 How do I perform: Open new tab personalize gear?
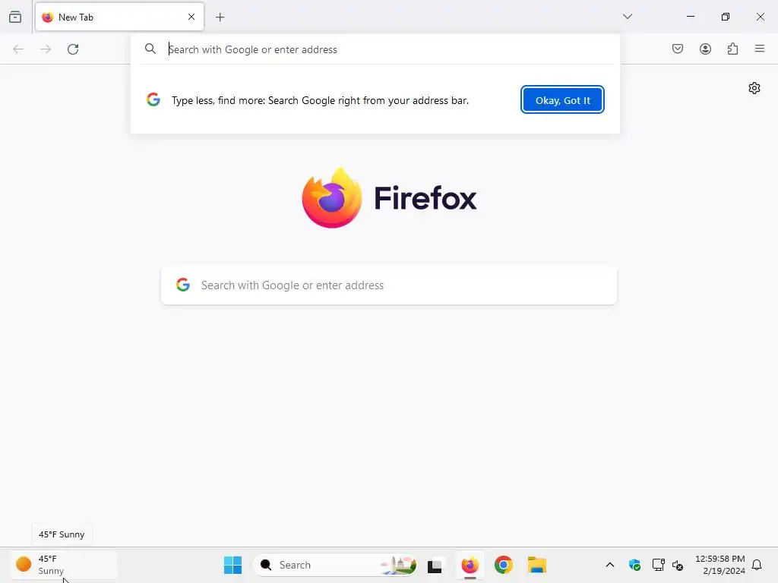(754, 88)
